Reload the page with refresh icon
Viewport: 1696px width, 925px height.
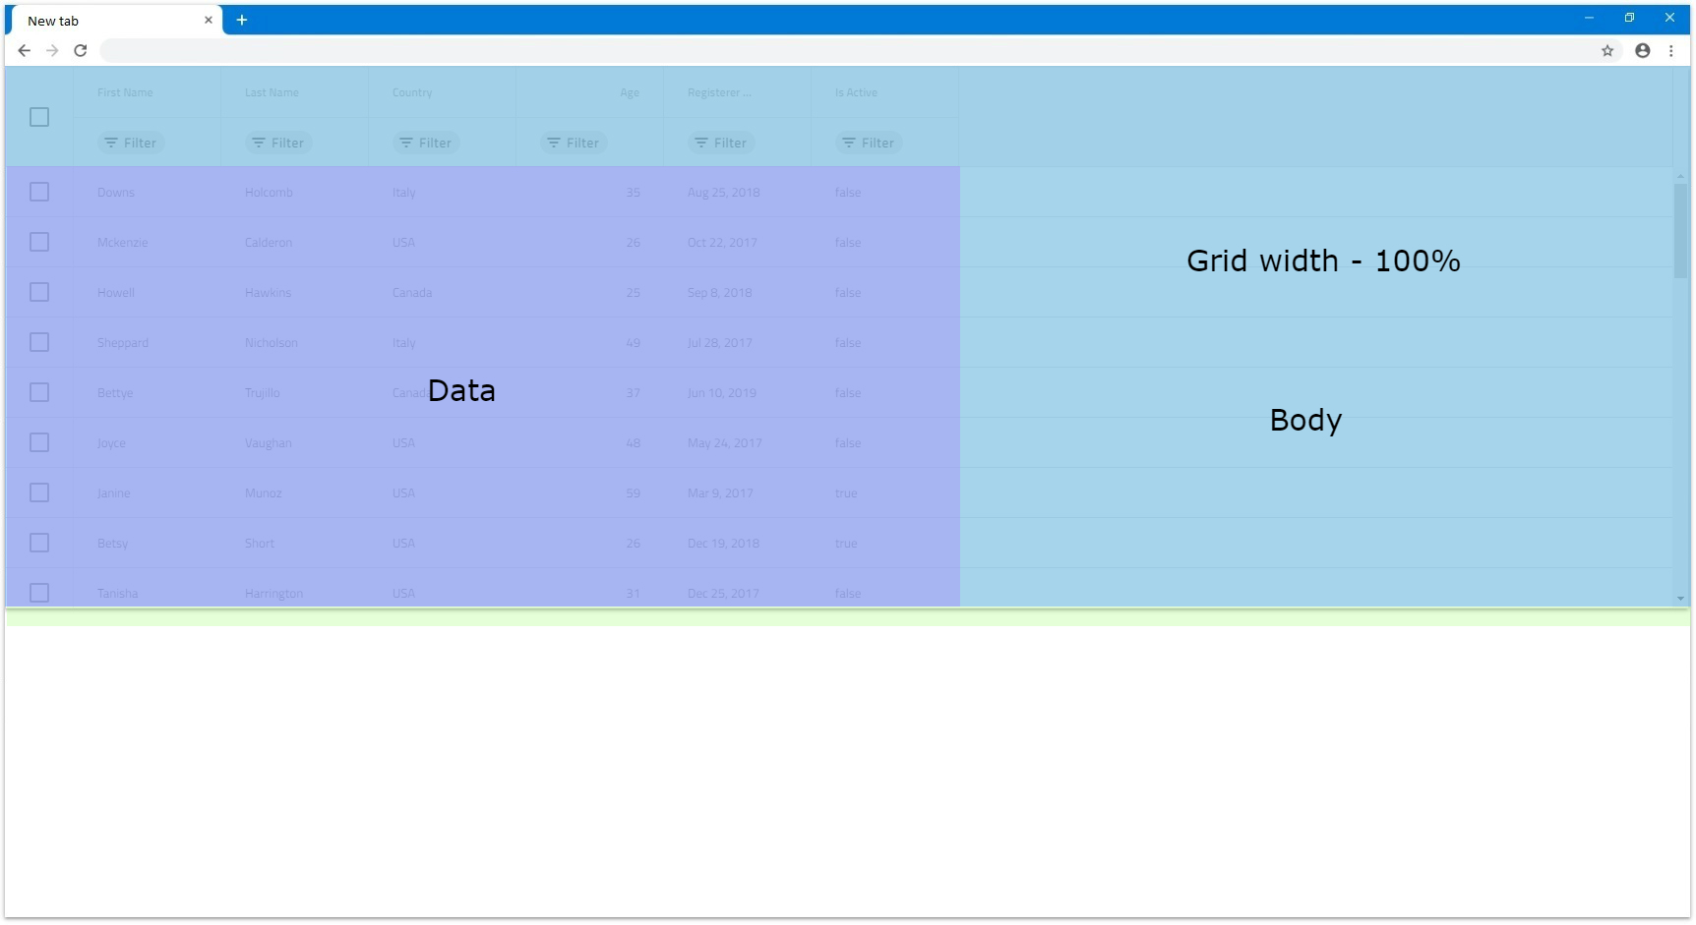(x=81, y=50)
